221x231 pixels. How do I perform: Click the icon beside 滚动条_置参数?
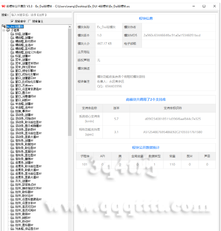[x=12, y=130]
